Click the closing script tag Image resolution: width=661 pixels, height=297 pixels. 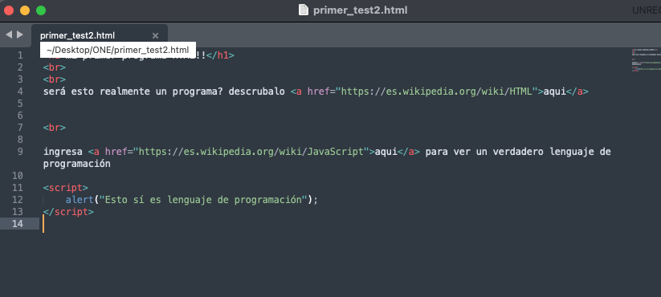click(69, 211)
